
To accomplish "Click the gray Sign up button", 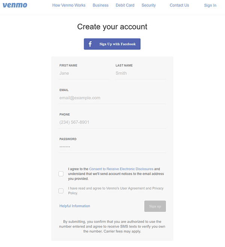I will [x=155, y=206].
